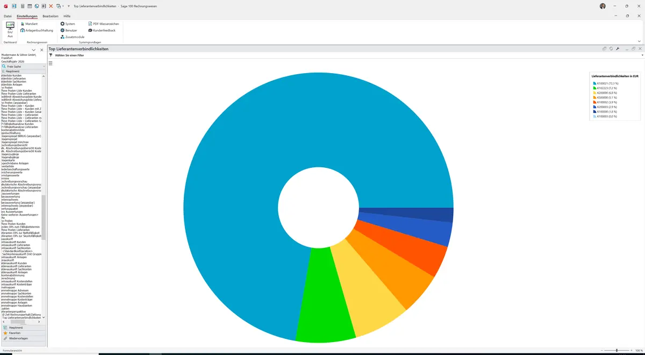
Task: Open the Favoriten section
Action: [23, 333]
